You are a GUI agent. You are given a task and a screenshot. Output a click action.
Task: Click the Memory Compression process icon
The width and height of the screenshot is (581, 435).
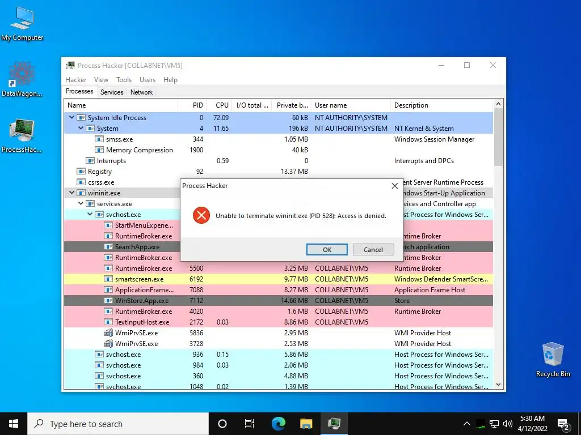(x=99, y=150)
